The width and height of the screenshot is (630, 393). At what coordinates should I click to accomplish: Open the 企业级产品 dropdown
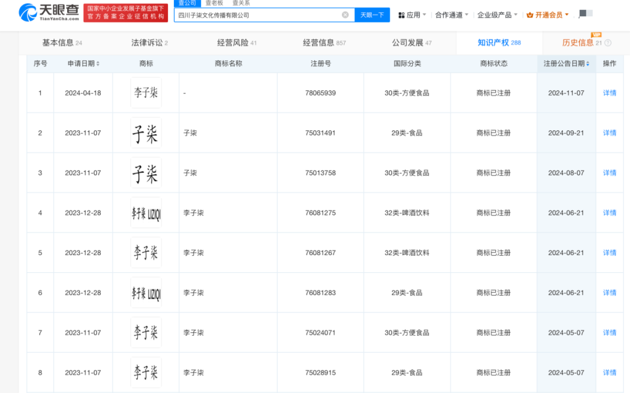(x=497, y=15)
